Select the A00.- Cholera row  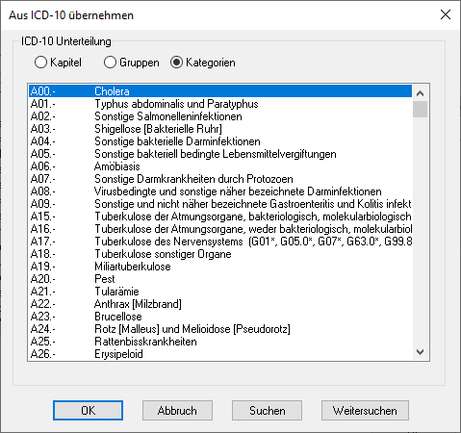click(220, 91)
